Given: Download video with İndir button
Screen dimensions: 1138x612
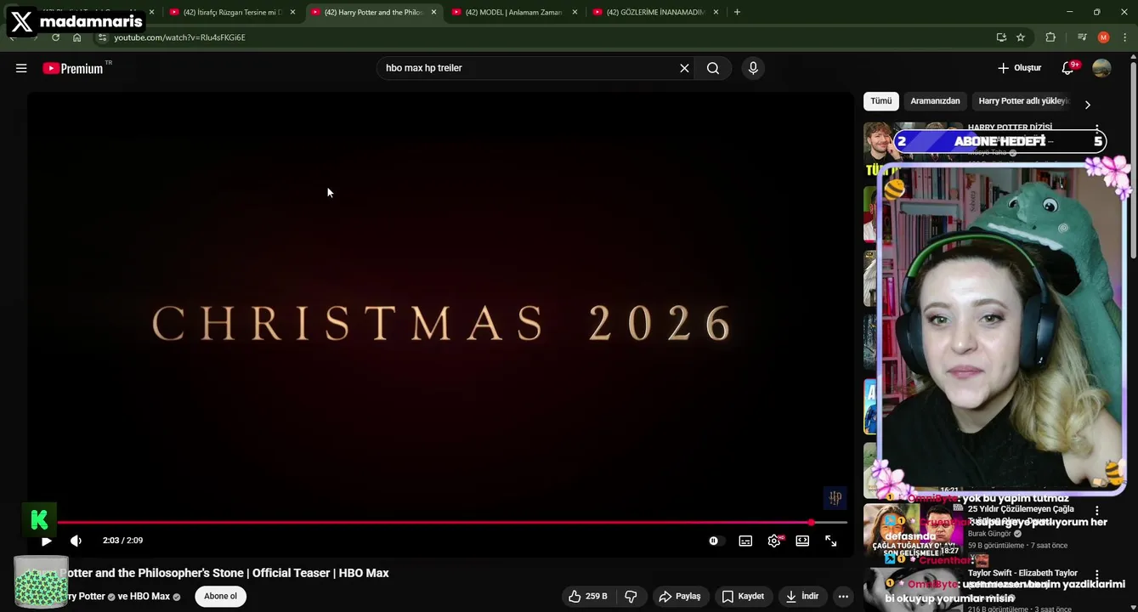Looking at the screenshot, I should (x=801, y=596).
